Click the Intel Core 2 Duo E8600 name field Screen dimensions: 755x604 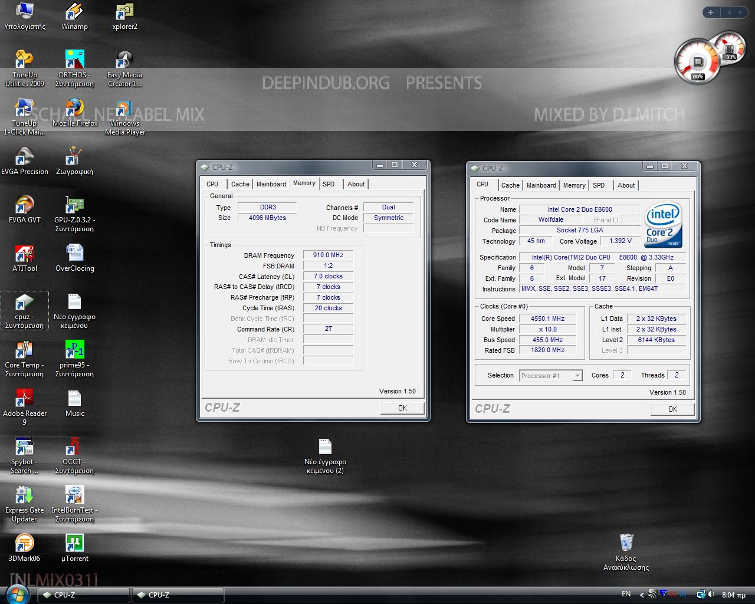pos(580,209)
